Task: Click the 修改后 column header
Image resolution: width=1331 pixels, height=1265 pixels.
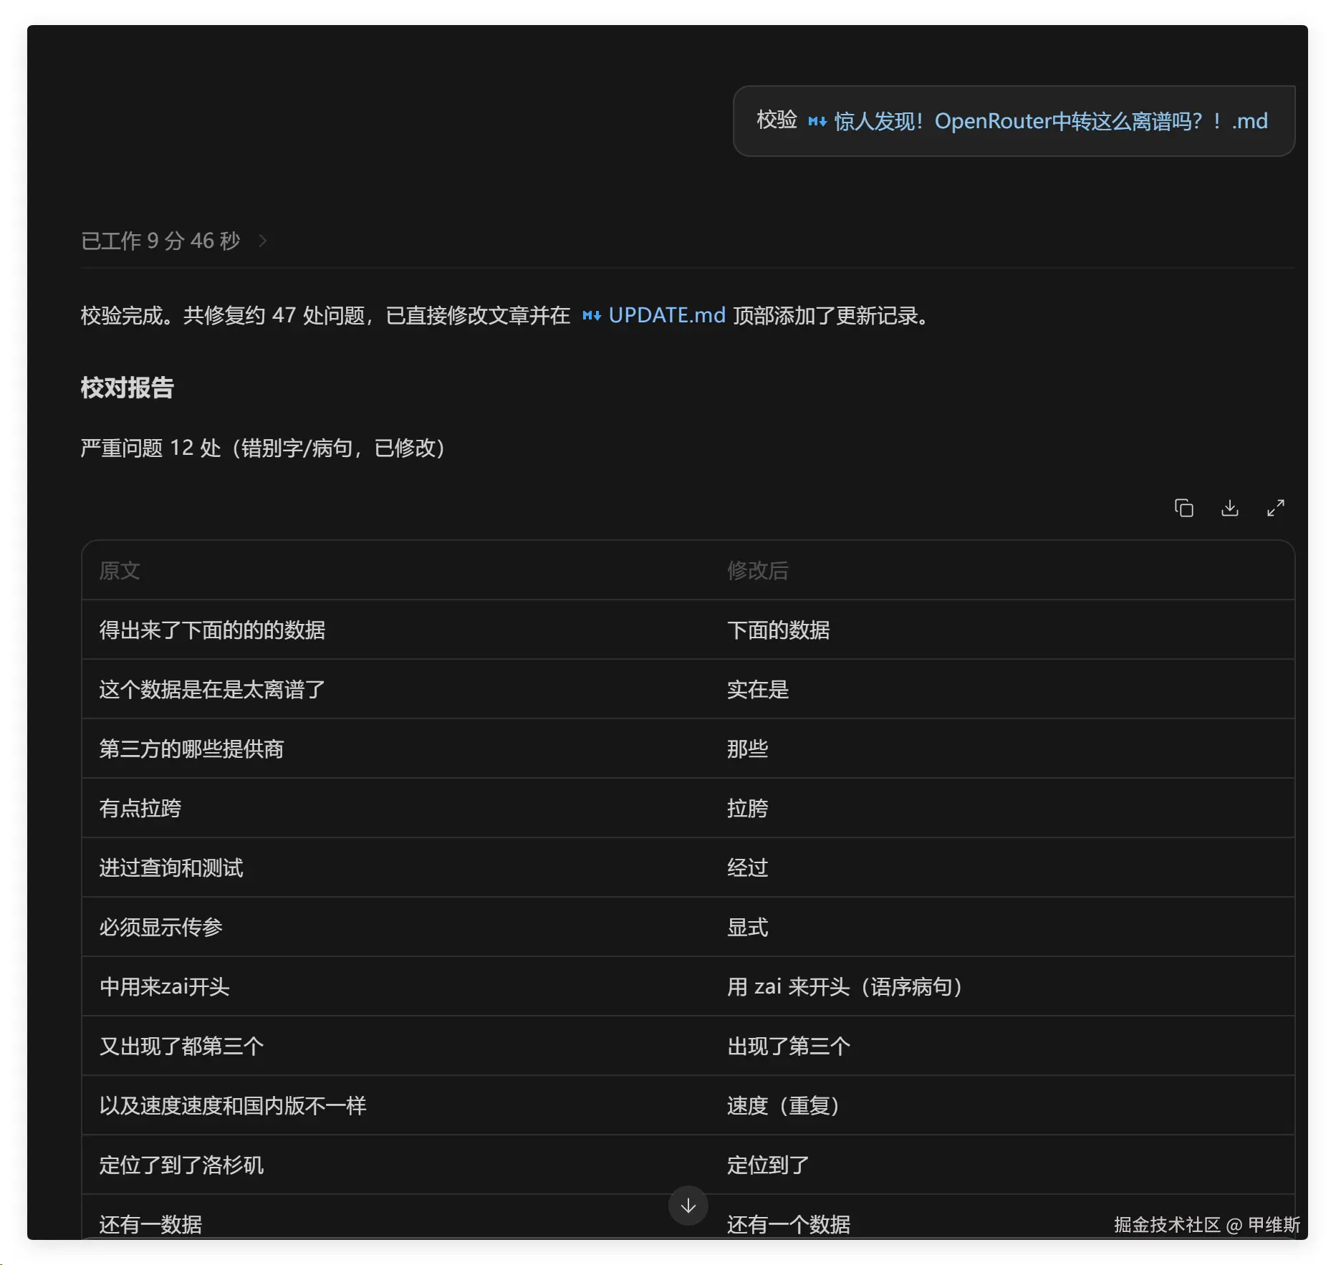Action: point(758,570)
